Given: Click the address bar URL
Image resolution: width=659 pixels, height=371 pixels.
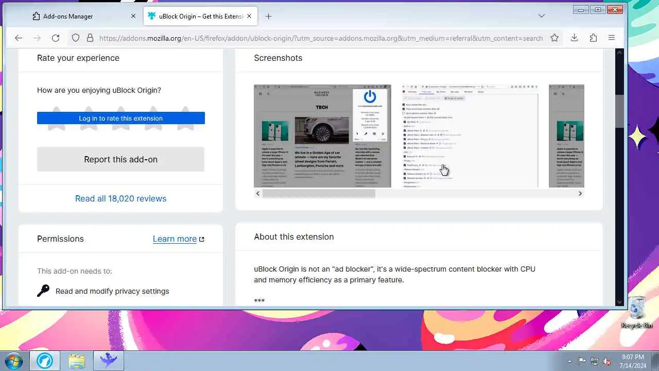Looking at the screenshot, I should tap(321, 38).
